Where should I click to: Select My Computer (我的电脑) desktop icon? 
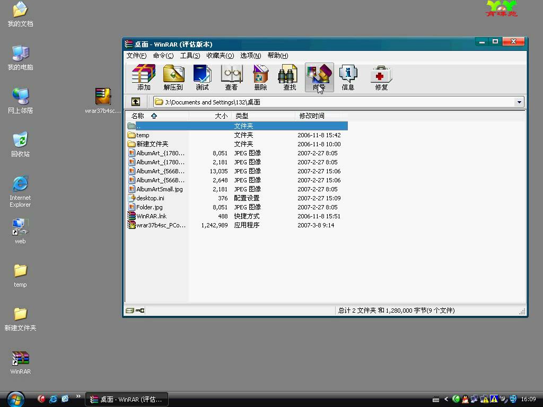click(21, 58)
